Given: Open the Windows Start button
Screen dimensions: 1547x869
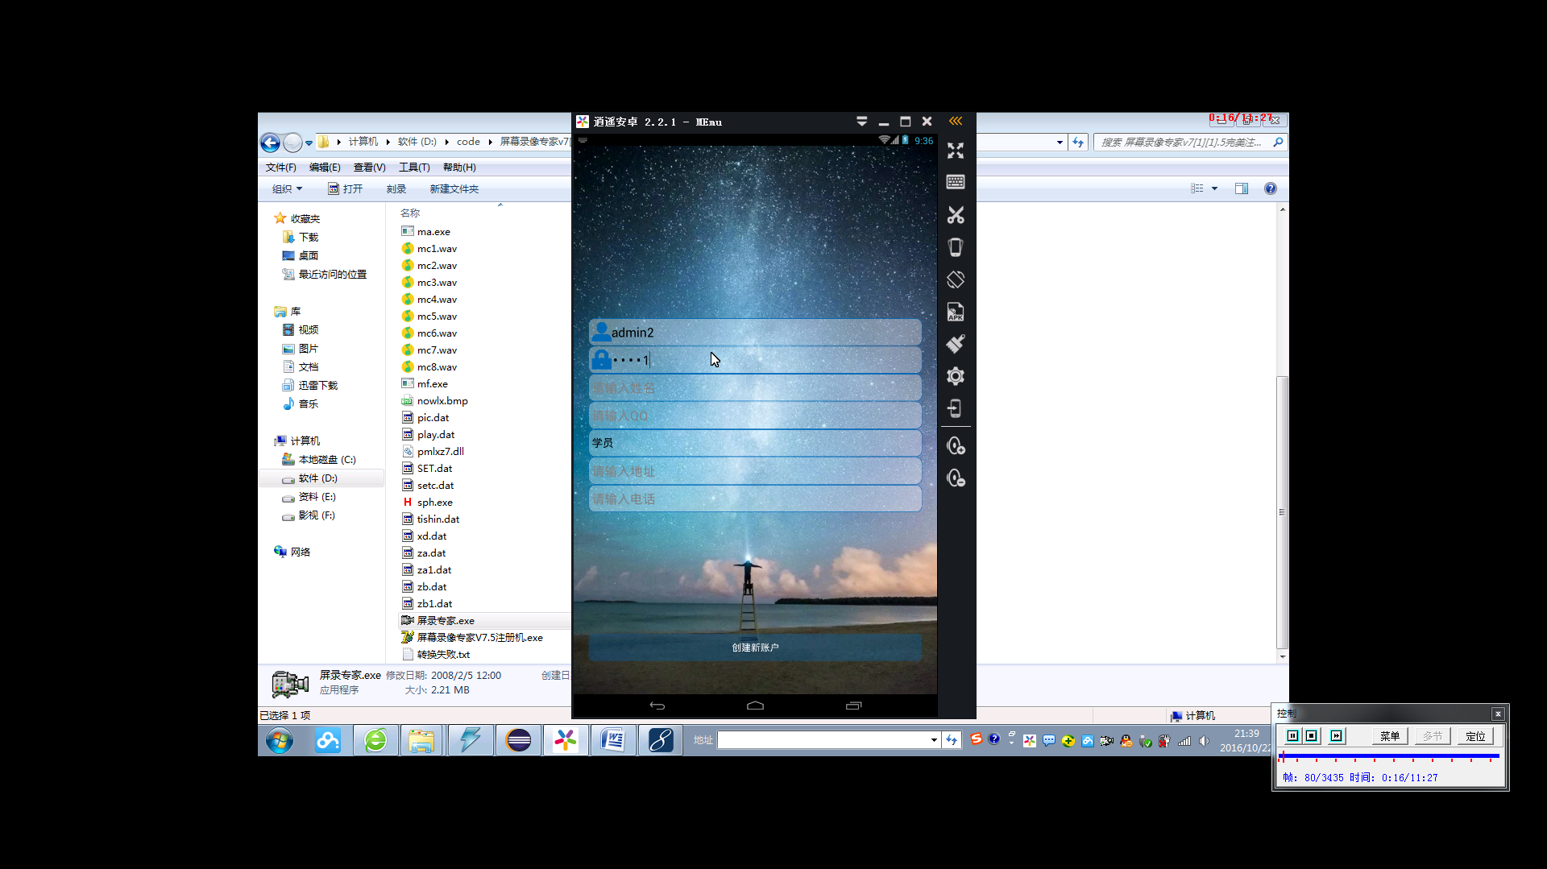Looking at the screenshot, I should coord(280,740).
